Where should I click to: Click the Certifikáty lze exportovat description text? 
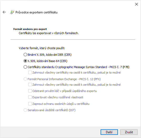(x=49, y=33)
